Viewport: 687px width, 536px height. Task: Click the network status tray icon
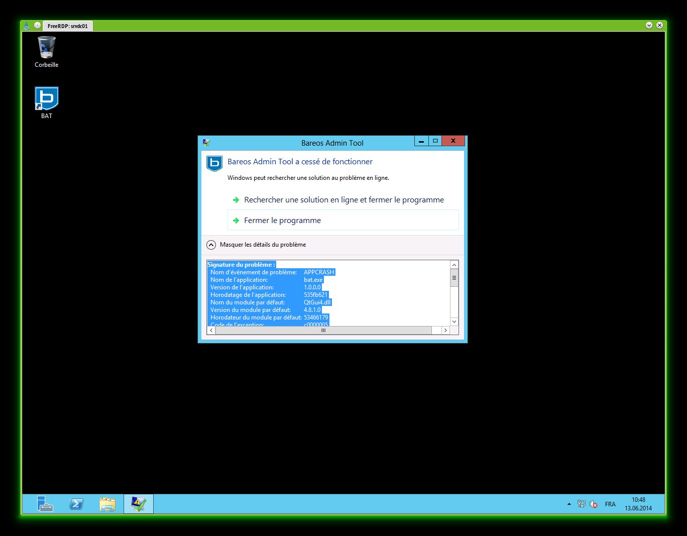tap(581, 504)
